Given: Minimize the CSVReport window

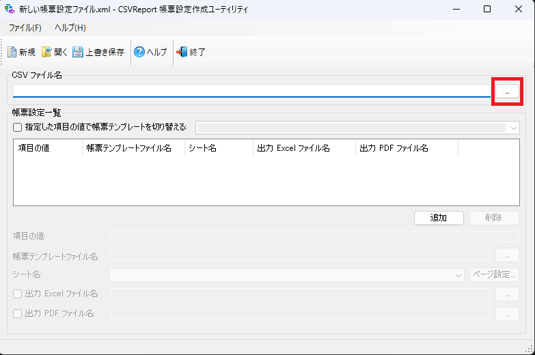Looking at the screenshot, I should click(x=456, y=9).
